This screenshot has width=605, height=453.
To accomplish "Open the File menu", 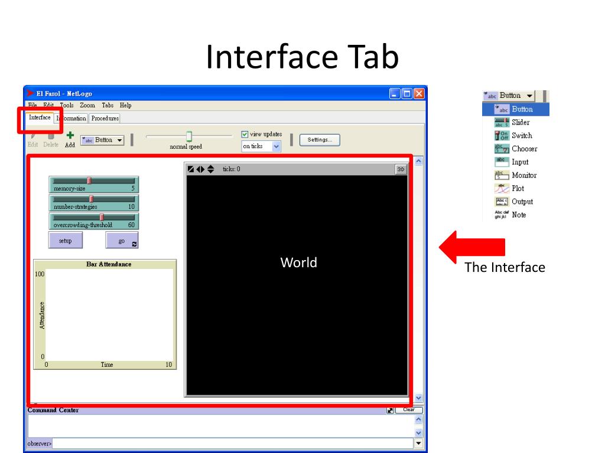I will pos(32,105).
